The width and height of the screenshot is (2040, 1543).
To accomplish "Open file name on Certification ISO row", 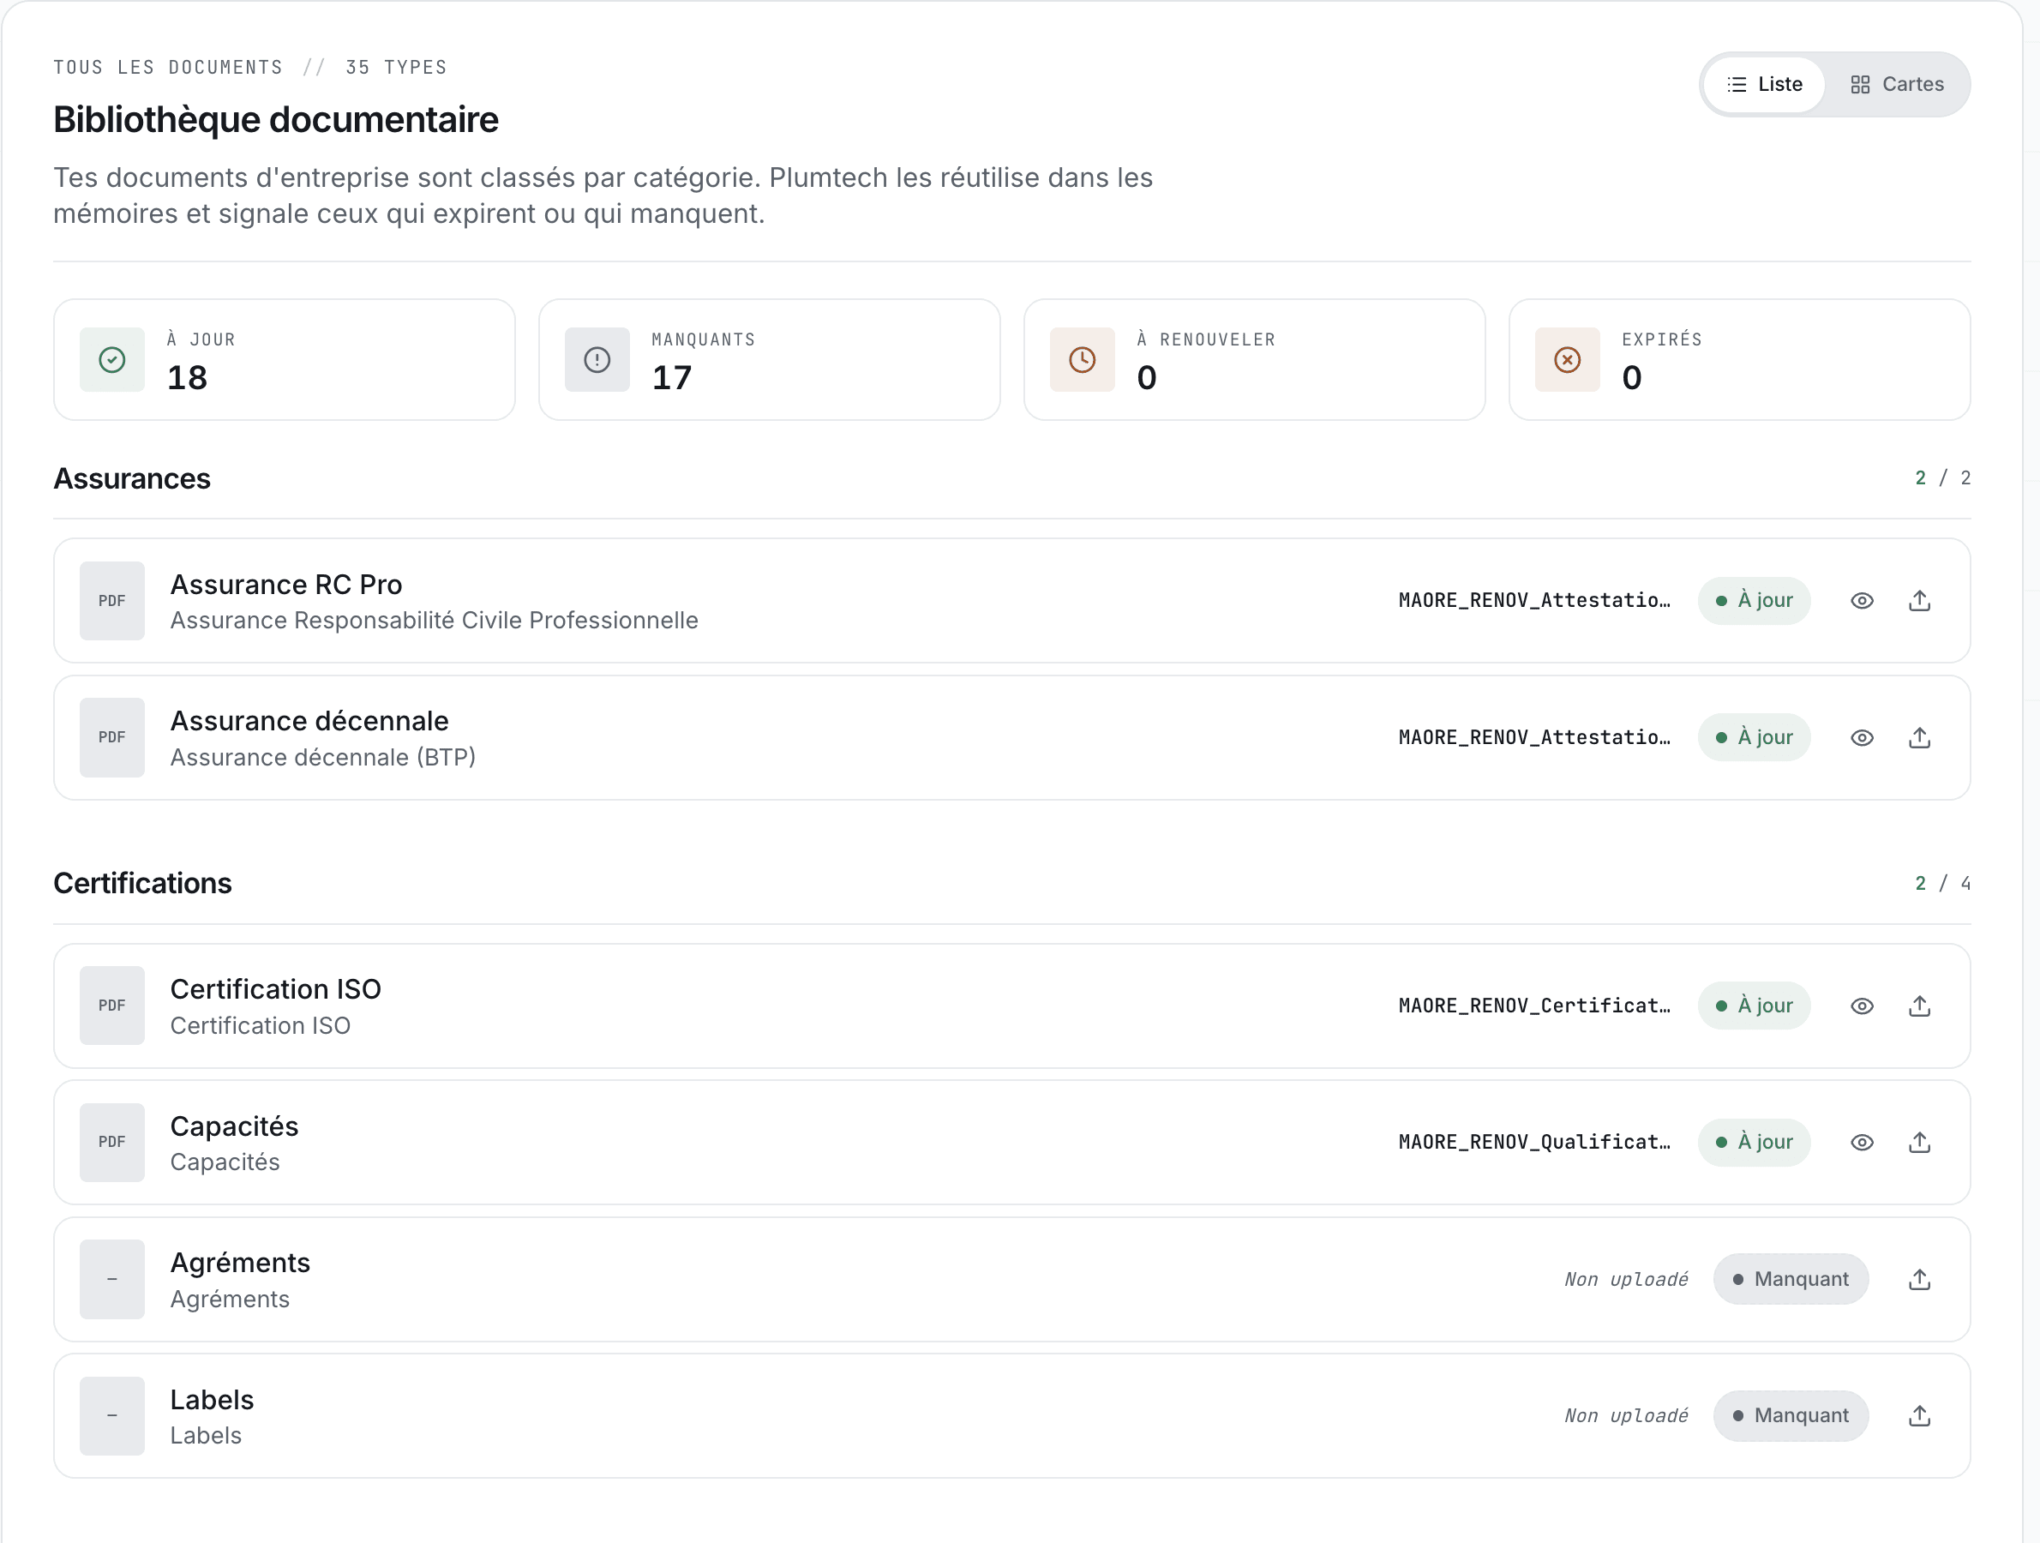I will 1534,1006.
